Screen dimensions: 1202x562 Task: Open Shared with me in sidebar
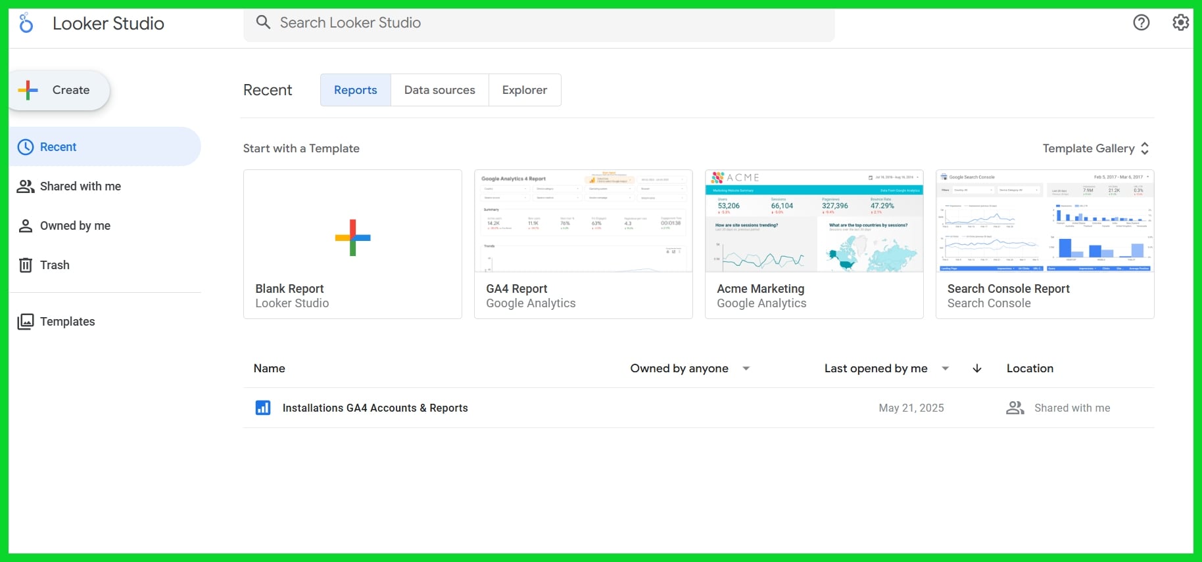tap(105, 186)
